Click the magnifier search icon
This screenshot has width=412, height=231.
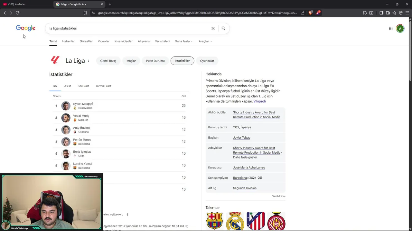(223, 28)
